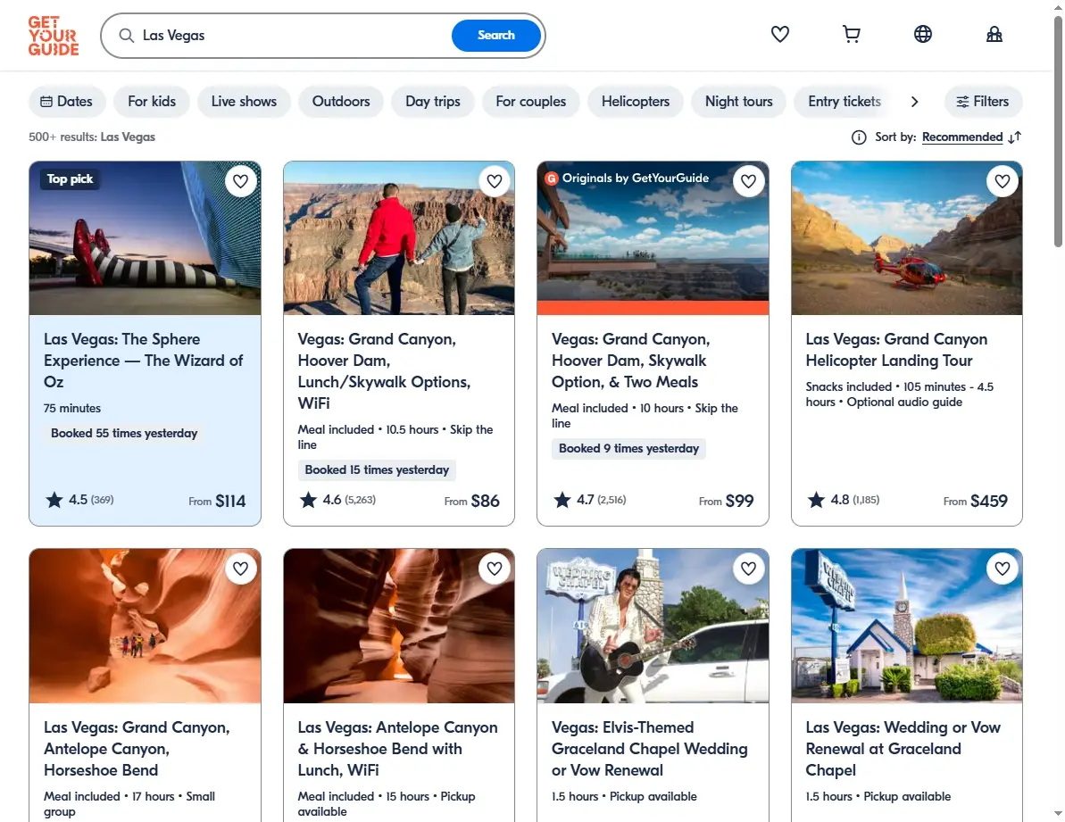Select the Day trips category chip
The image size is (1065, 822).
pos(433,102)
